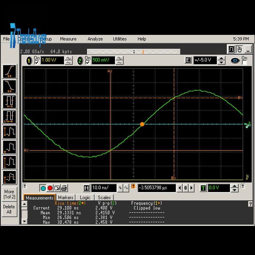Adjust channel 1 vertical scale stepper
This screenshot has height=255, width=255.
point(69,60)
